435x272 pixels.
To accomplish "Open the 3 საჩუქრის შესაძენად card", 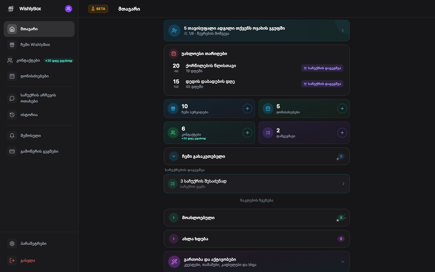I will tap(257, 183).
